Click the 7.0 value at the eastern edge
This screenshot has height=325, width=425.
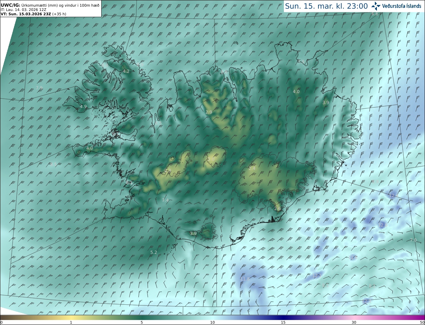pyautogui.click(x=413, y=240)
